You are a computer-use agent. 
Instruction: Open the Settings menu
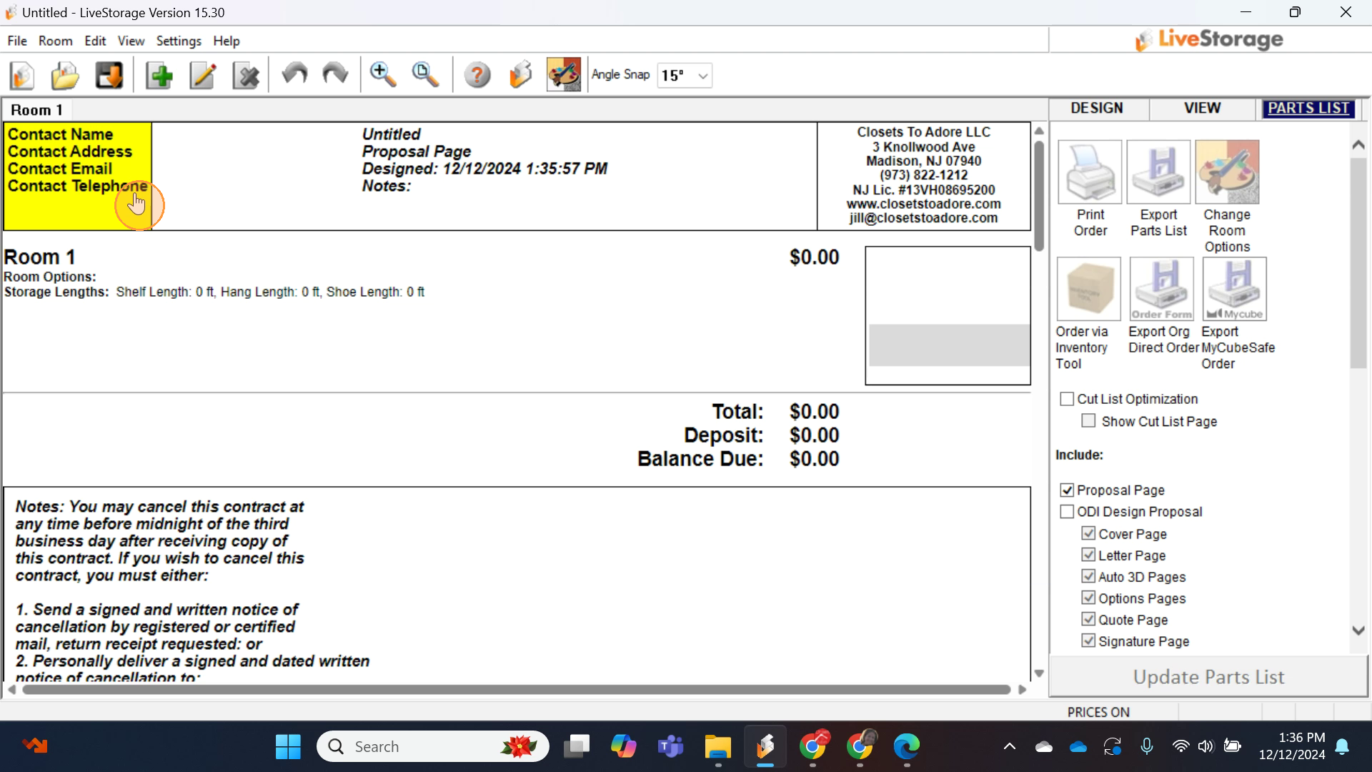pos(179,41)
